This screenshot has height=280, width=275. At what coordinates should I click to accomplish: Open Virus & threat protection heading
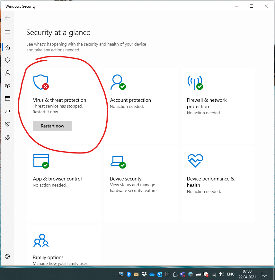[59, 100]
